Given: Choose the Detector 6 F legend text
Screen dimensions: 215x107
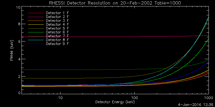Looking at the screenshot, I should pyautogui.click(x=57, y=32).
